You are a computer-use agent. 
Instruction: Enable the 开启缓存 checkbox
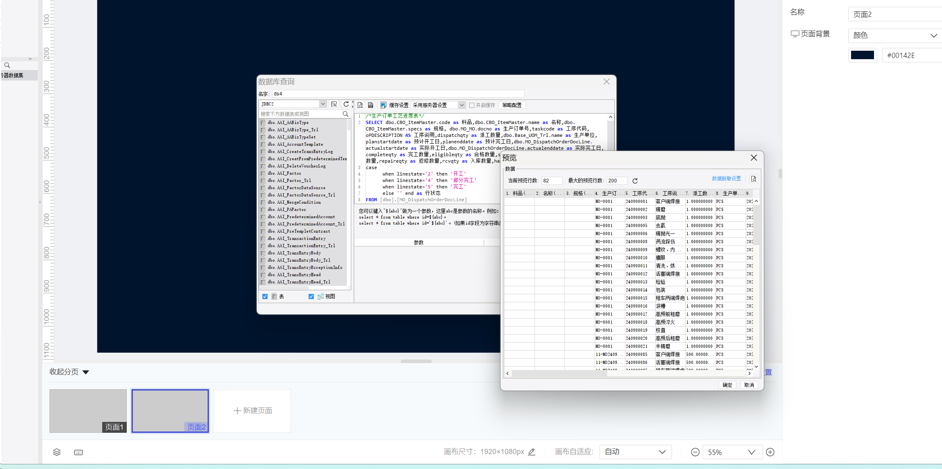point(472,105)
